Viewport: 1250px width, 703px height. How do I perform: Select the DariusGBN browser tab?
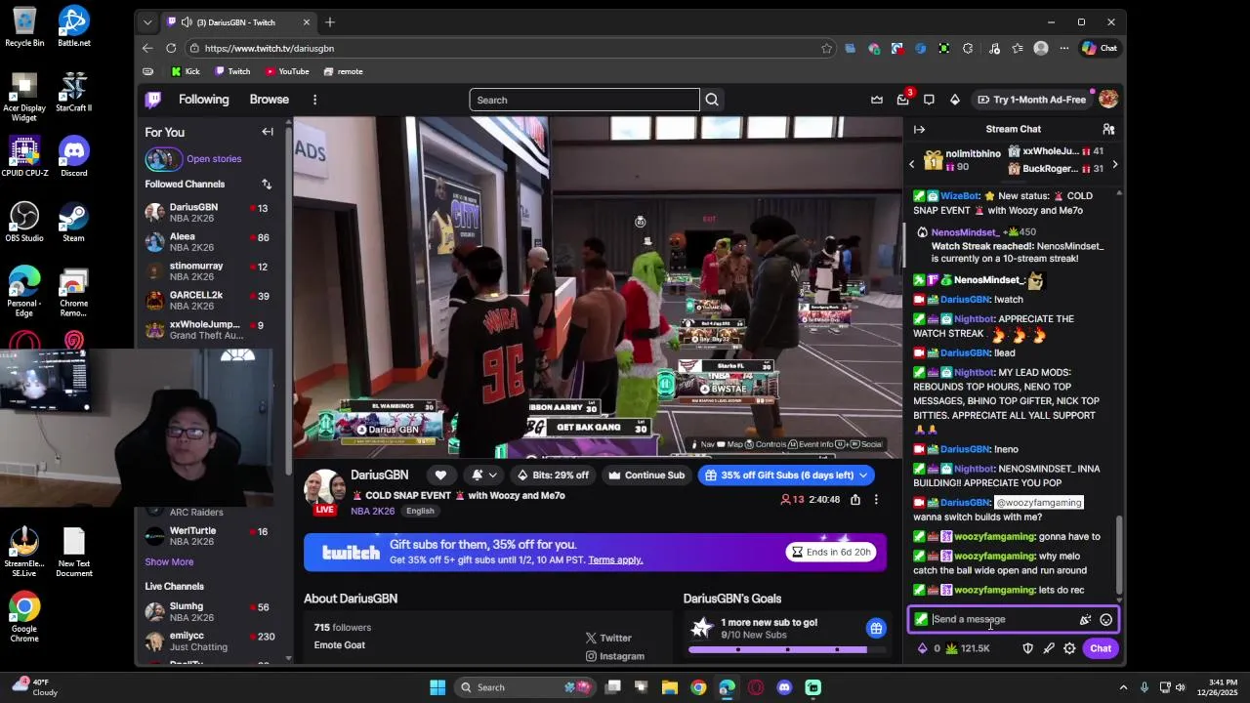(237, 22)
